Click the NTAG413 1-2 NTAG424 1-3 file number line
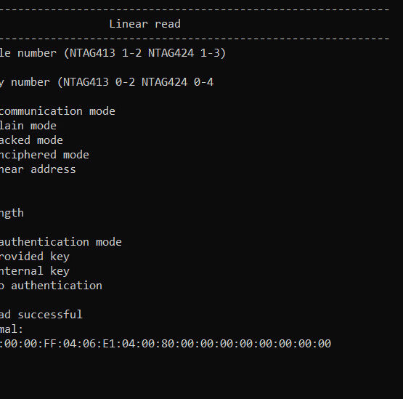 pyautogui.click(x=113, y=53)
